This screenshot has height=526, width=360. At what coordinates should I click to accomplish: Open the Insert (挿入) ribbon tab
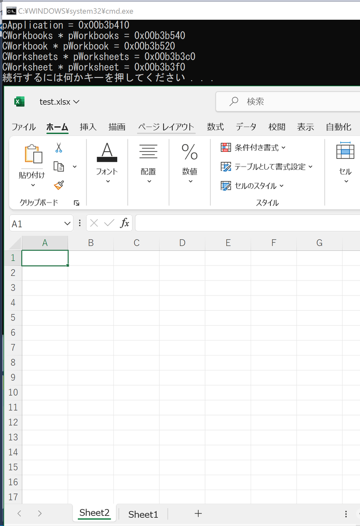pos(88,127)
